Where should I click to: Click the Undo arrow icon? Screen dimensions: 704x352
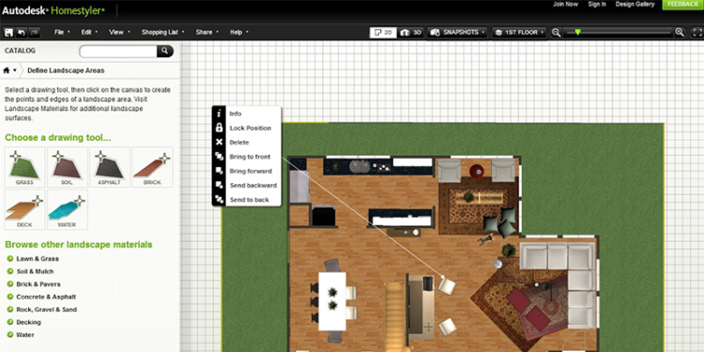pos(21,32)
